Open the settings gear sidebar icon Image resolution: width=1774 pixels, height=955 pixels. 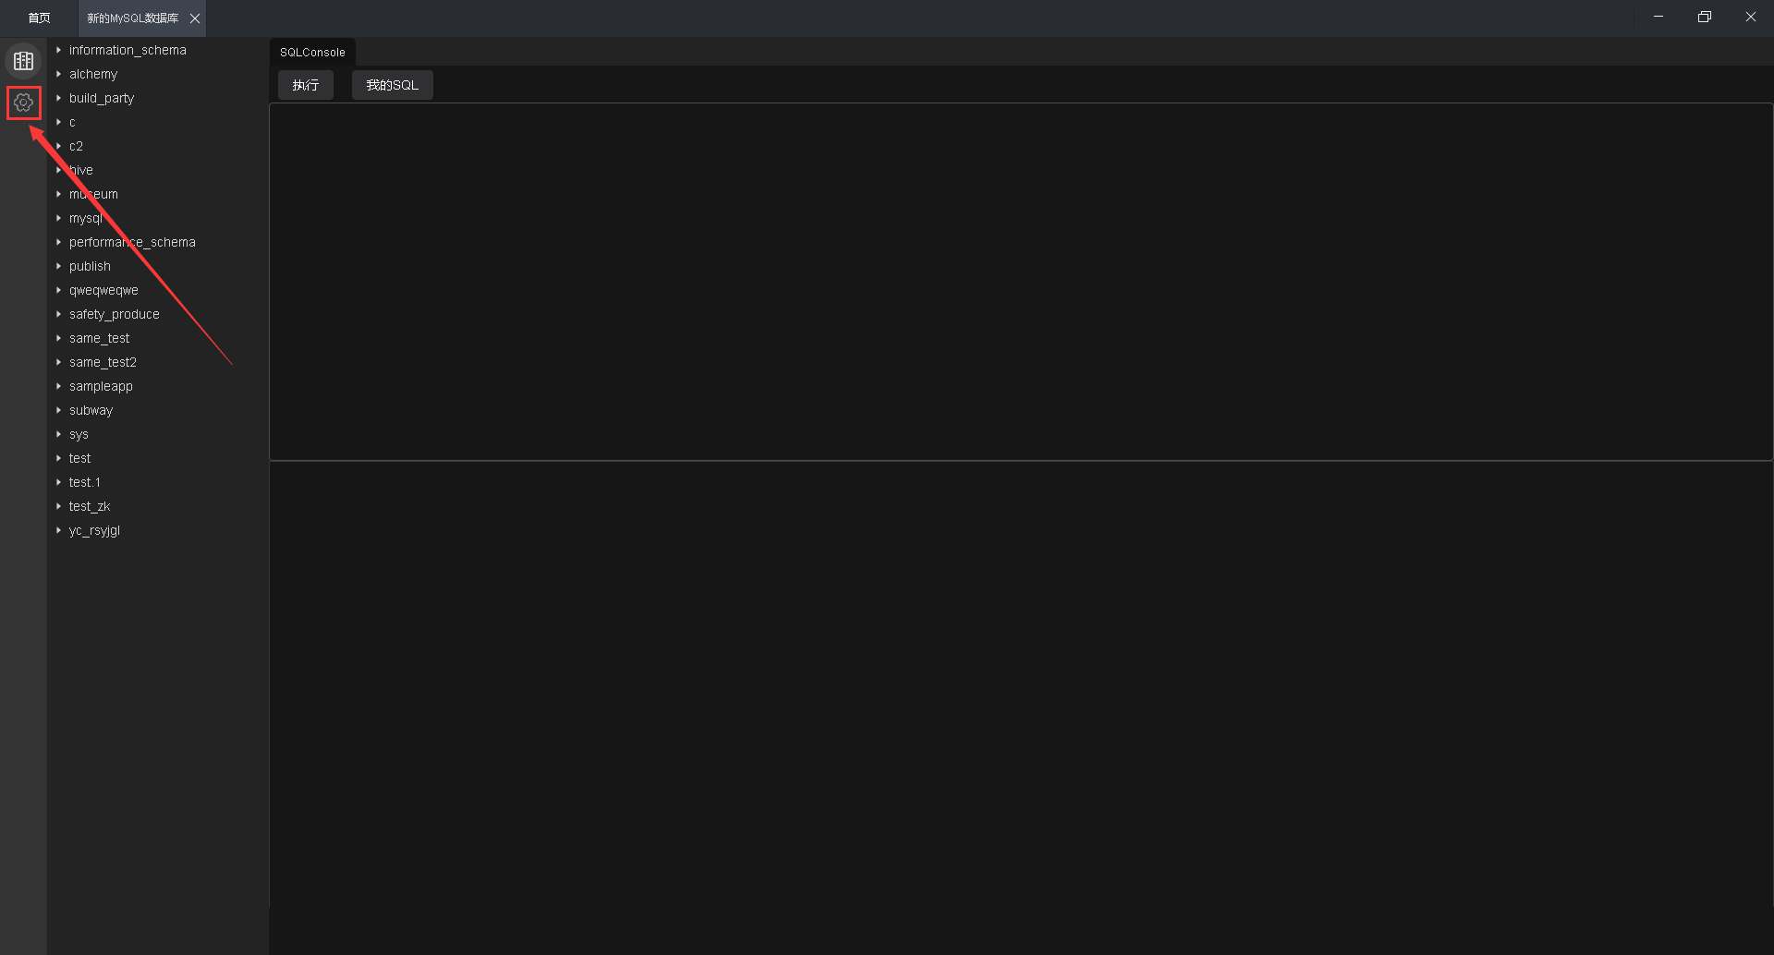[x=23, y=103]
